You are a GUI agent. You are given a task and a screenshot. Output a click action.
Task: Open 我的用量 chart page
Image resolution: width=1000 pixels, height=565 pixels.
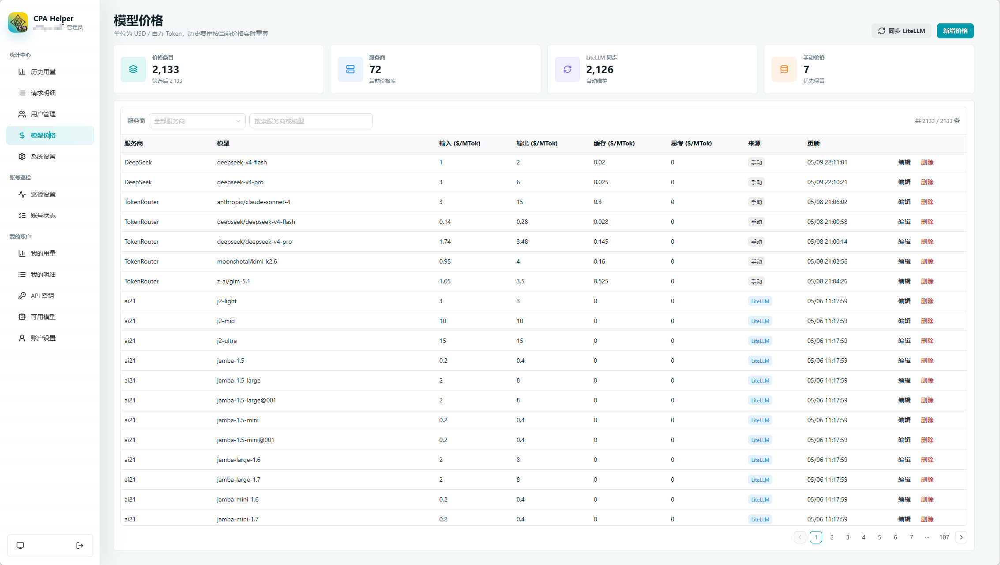(x=50, y=253)
